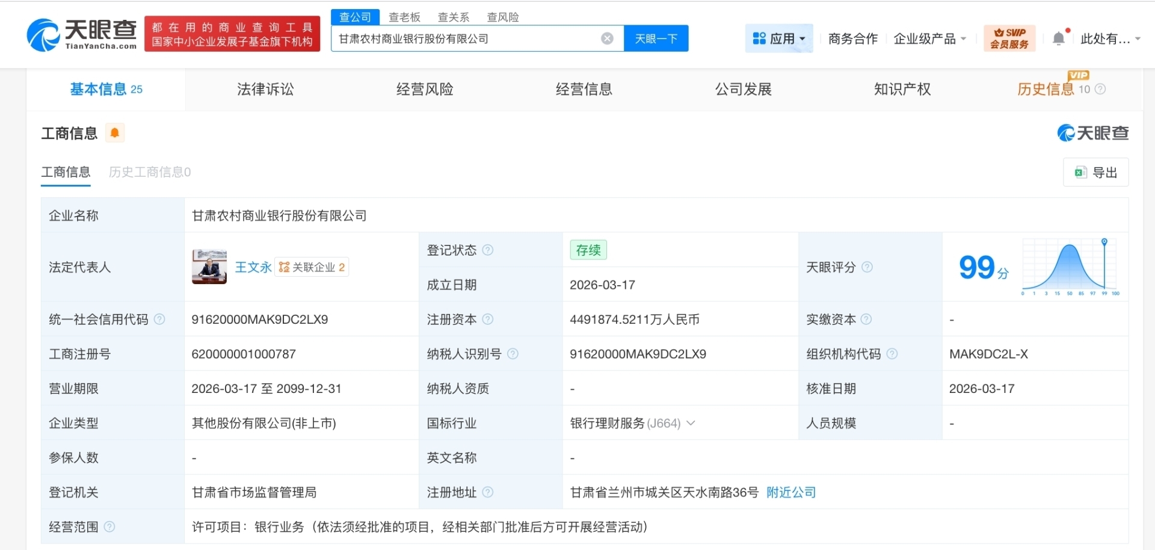The image size is (1155, 550).
Task: Toggle the monitoring bell beside 工商信息
Action: (x=115, y=133)
